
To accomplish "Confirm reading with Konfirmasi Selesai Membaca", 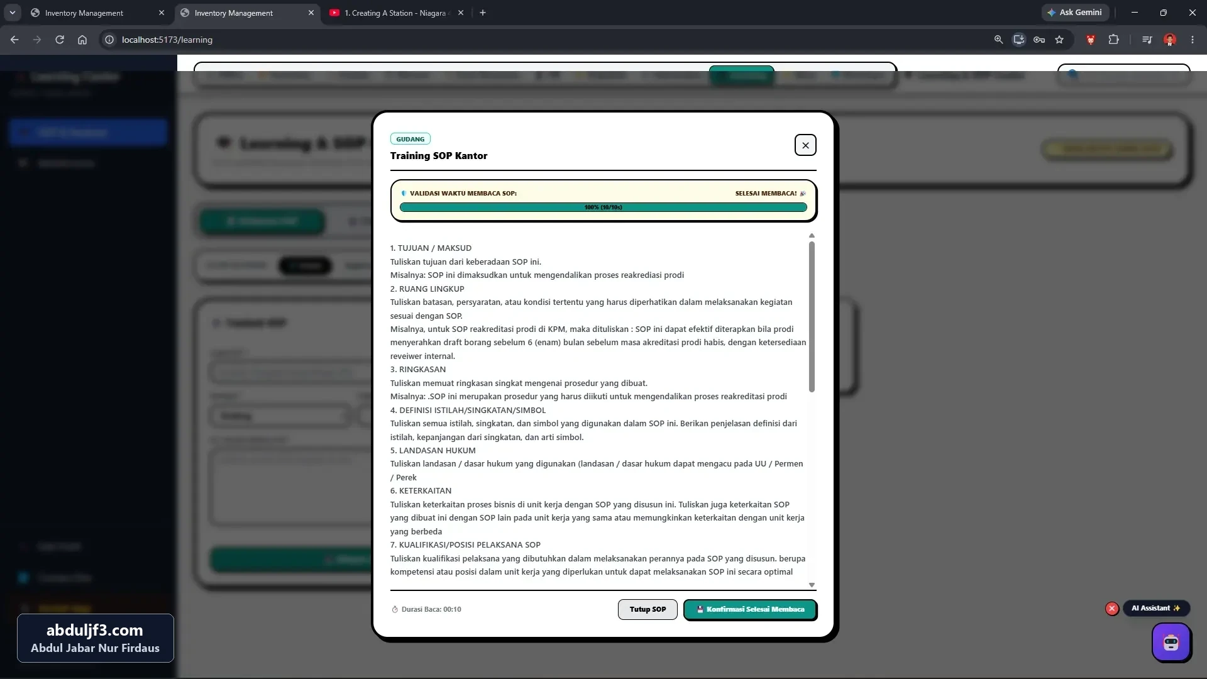I will pyautogui.click(x=750, y=609).
